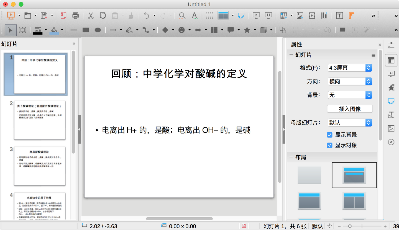Image resolution: width=399 pixels, height=230 pixels.
Task: Uncheck the 显示对象 checkbox
Action: [x=330, y=145]
